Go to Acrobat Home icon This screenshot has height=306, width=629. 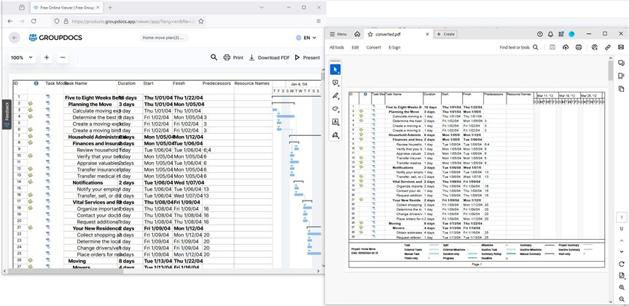tap(357, 34)
